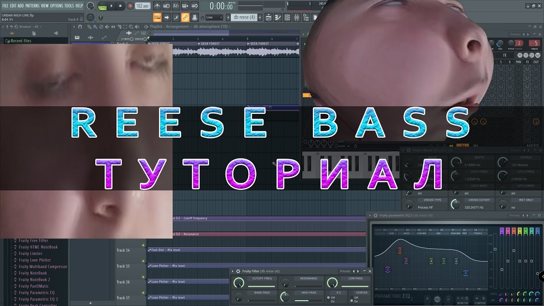The width and height of the screenshot is (544, 306).
Task: Select Center On radio in Fruity Filter
Action: point(351,301)
